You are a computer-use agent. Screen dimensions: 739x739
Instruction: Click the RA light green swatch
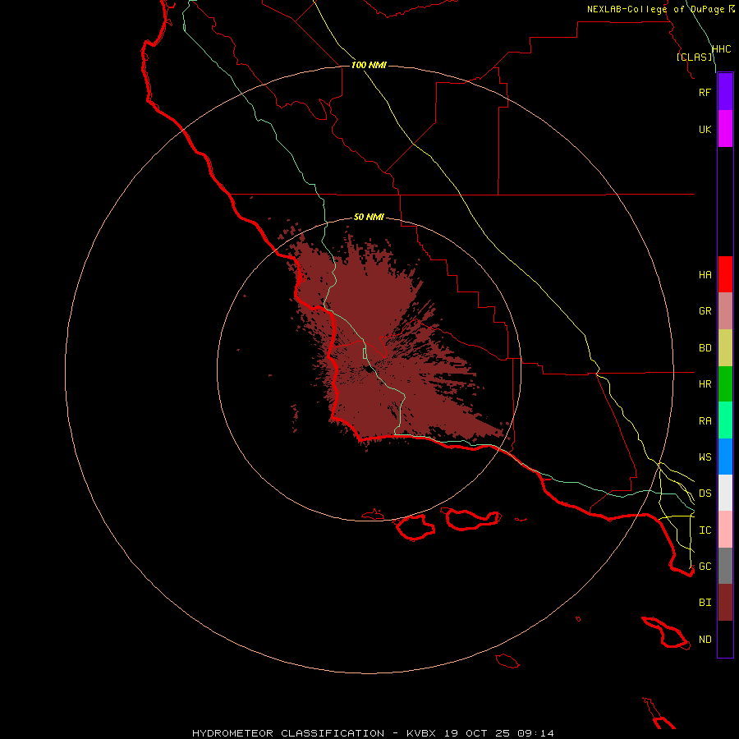pyautogui.click(x=725, y=420)
